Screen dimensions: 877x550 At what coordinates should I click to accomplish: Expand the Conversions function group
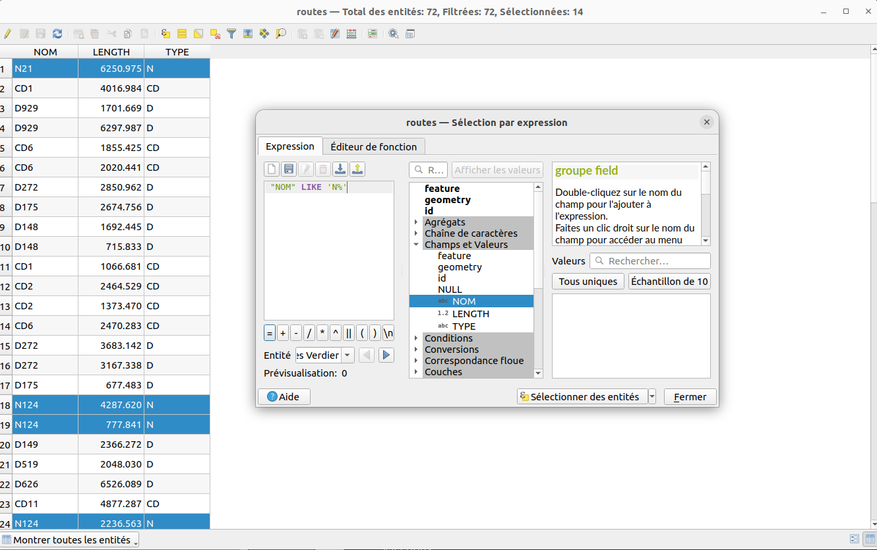[416, 350]
